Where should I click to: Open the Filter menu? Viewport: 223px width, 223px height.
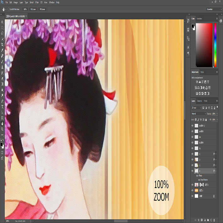coord(37,3)
